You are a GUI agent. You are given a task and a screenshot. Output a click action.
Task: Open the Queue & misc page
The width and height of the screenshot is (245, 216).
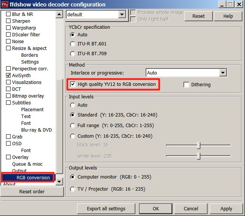pyautogui.click(x=27, y=164)
